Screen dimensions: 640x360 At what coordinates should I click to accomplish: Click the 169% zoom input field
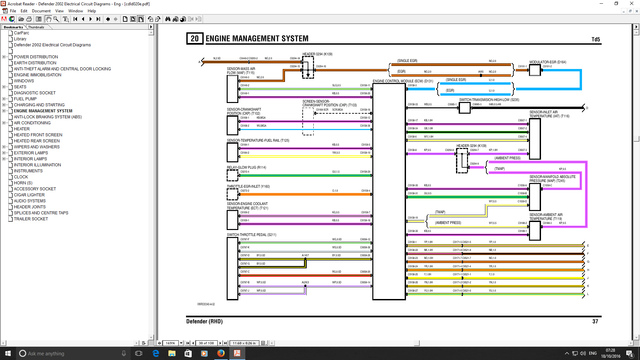171,343
